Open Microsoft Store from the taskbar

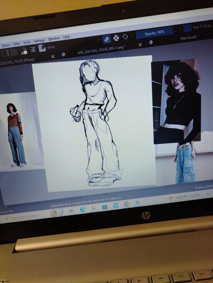point(105,207)
